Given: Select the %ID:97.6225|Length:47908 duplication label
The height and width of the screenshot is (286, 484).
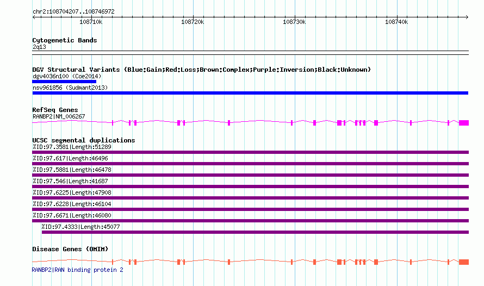Looking at the screenshot, I should coord(72,192).
